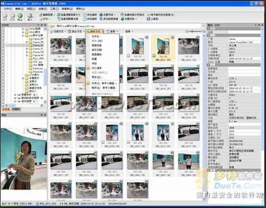This screenshot has height=208, width=266.
Task: Collapse the raw照片合集 folder tree node
Action: 23,35
